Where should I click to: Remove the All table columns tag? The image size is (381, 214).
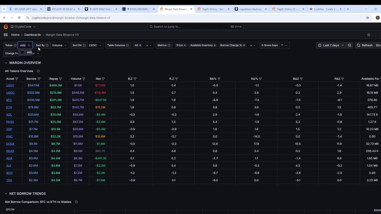click(140, 45)
